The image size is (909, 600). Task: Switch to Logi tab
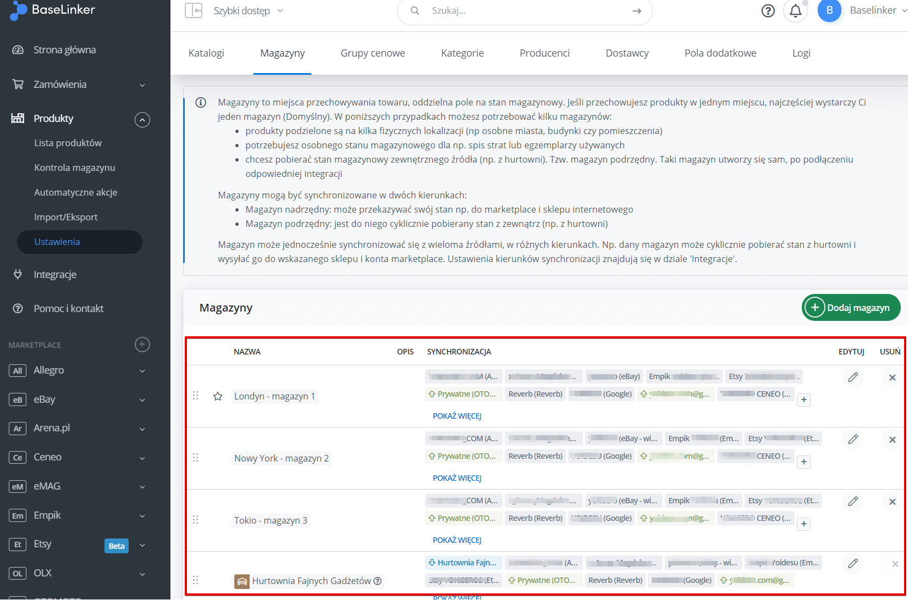click(x=801, y=53)
